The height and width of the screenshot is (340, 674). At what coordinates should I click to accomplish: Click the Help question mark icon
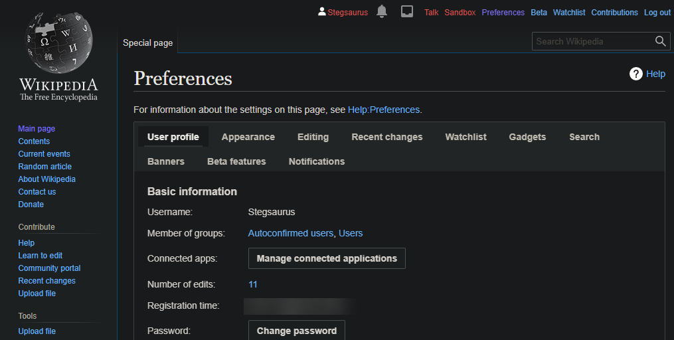click(x=636, y=74)
